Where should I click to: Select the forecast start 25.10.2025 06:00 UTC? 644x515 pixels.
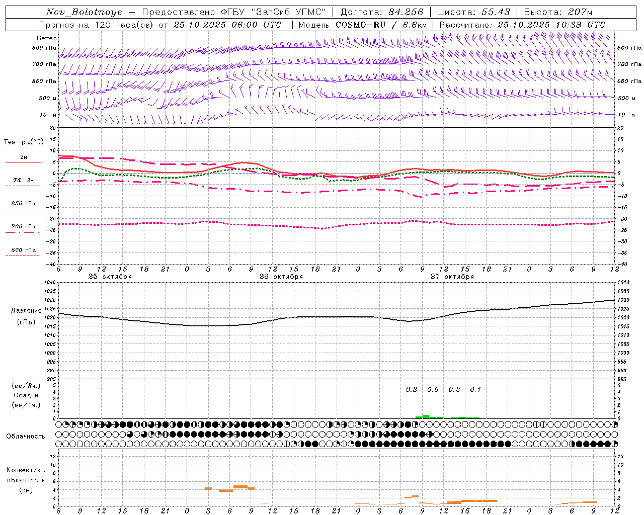pos(227,25)
